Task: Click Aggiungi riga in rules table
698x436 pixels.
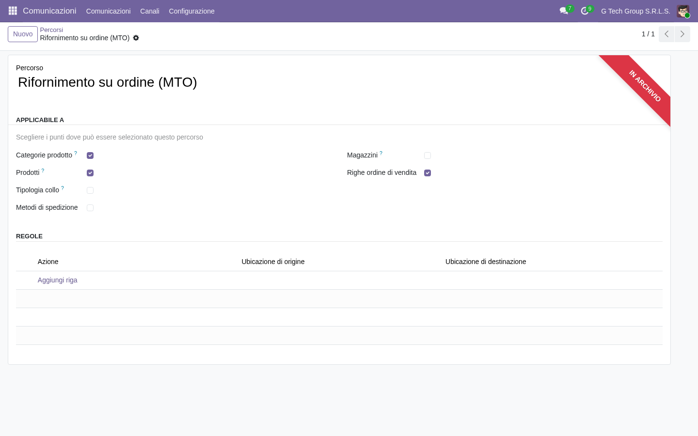Action: click(58, 280)
